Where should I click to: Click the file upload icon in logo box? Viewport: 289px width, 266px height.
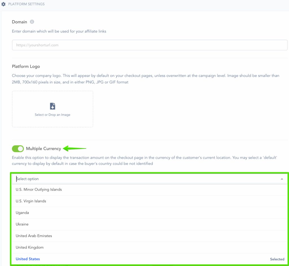(x=52, y=106)
